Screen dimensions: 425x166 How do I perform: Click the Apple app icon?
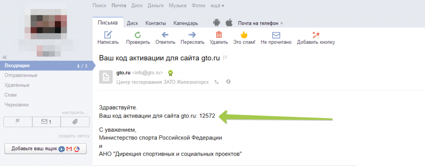point(229,23)
